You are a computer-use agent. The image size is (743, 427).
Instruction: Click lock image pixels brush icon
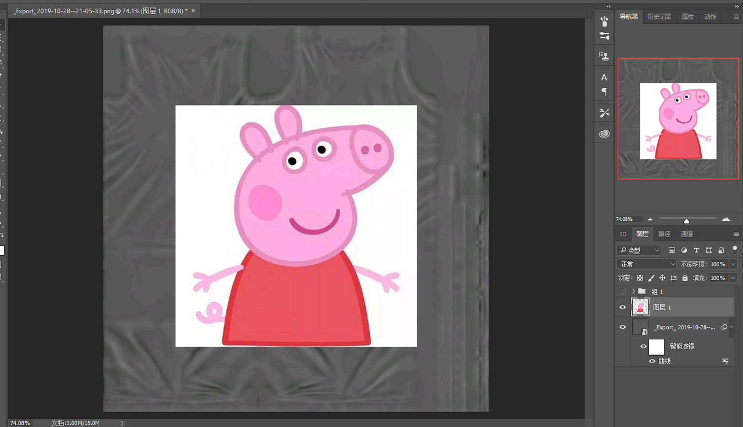point(651,278)
